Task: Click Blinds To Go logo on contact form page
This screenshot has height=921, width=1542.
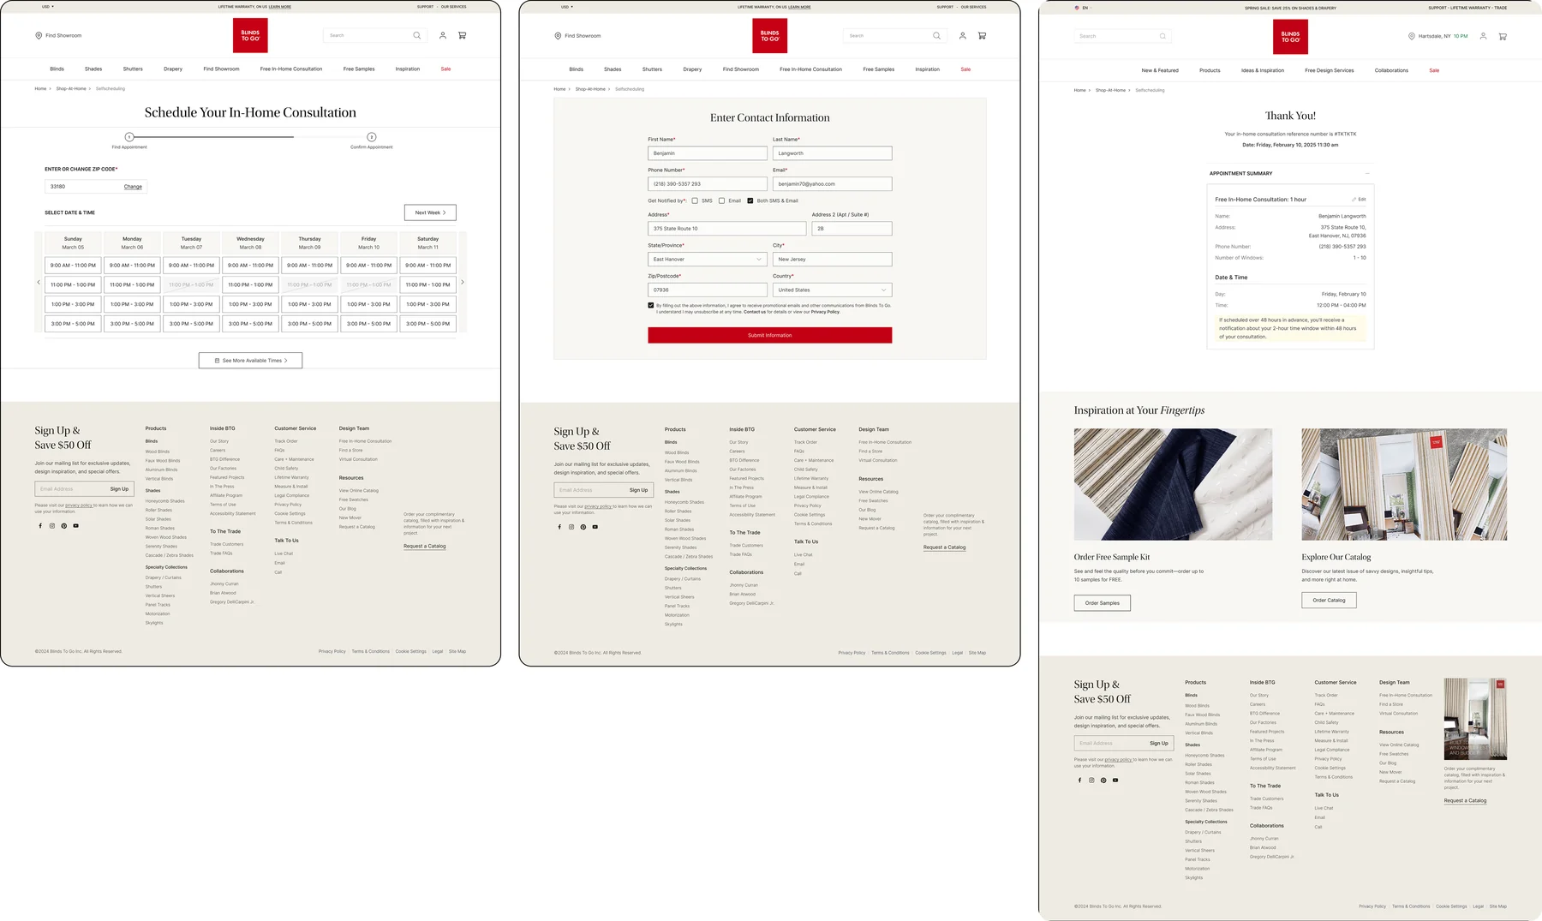Action: pos(769,36)
